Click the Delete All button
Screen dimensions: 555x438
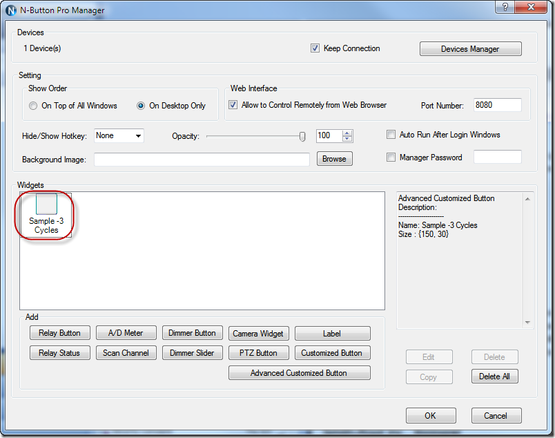click(x=494, y=377)
